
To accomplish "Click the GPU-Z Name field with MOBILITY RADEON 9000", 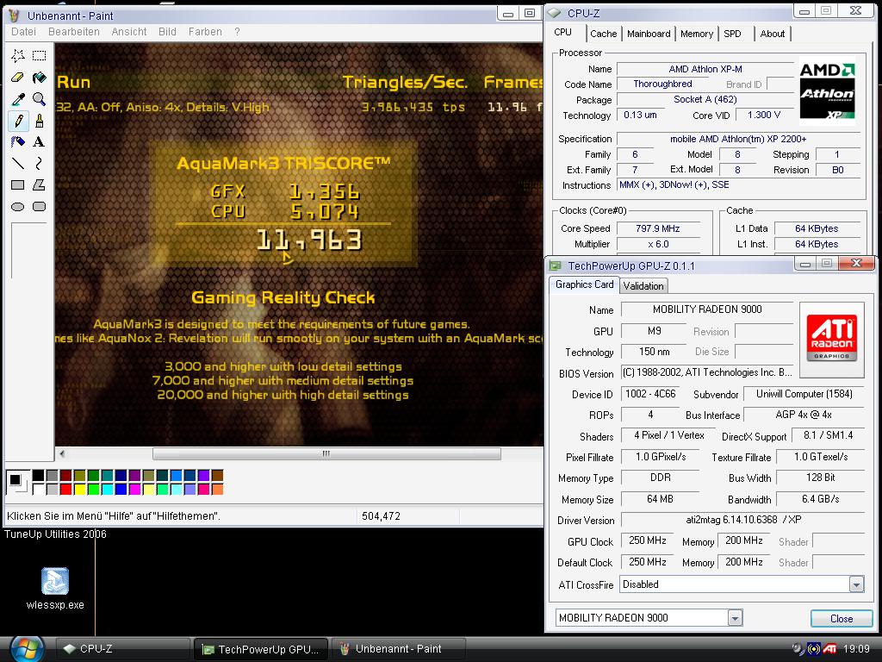I will click(x=707, y=309).
